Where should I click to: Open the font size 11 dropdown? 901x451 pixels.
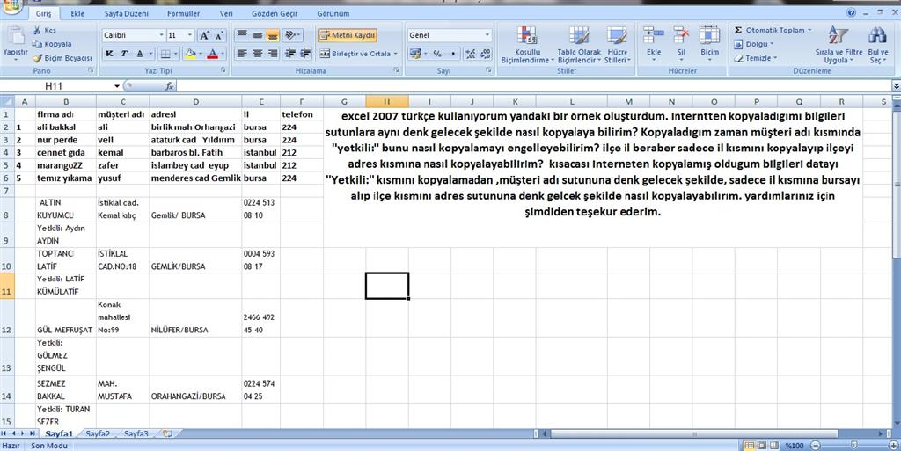point(190,35)
